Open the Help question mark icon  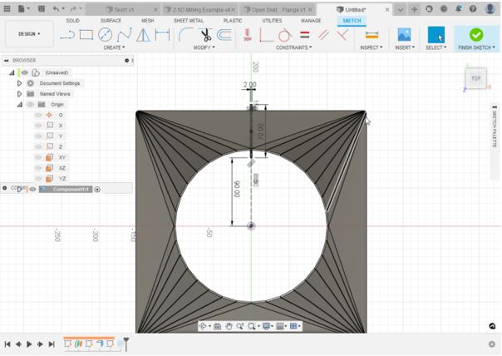[473, 9]
